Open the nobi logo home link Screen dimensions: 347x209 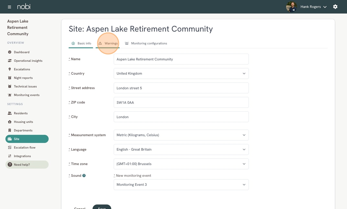(24, 7)
